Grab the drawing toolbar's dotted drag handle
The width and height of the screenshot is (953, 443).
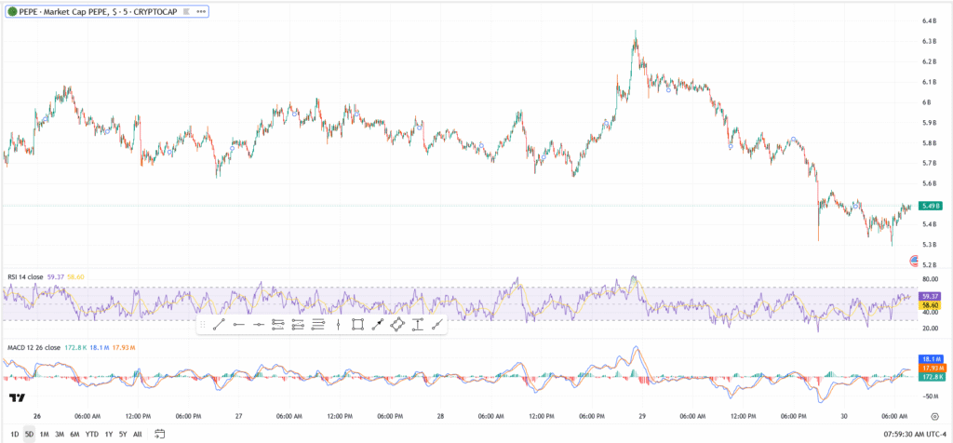coord(202,325)
